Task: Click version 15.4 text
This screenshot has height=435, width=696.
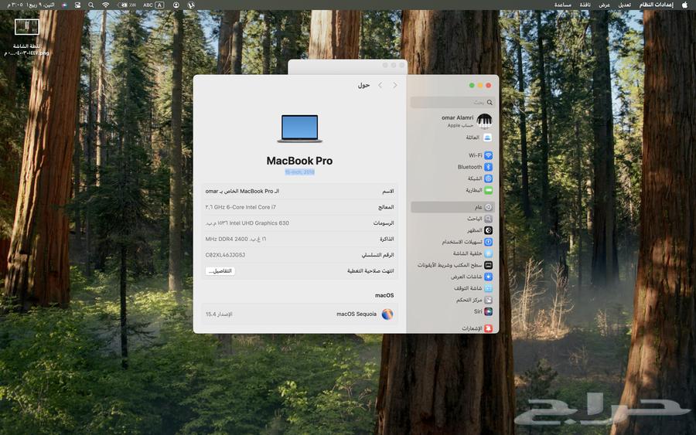Action: click(x=219, y=314)
